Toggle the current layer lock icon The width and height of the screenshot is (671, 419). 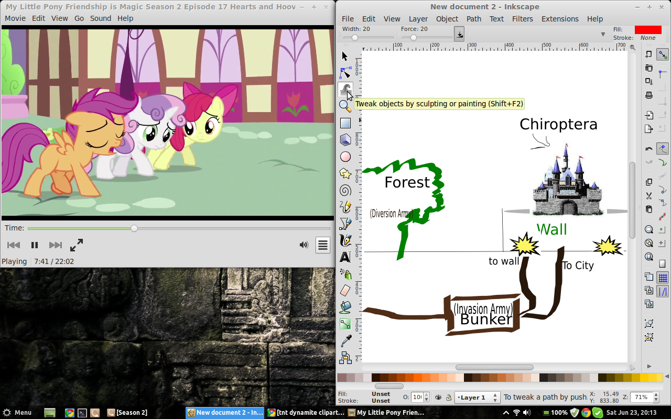coord(449,398)
